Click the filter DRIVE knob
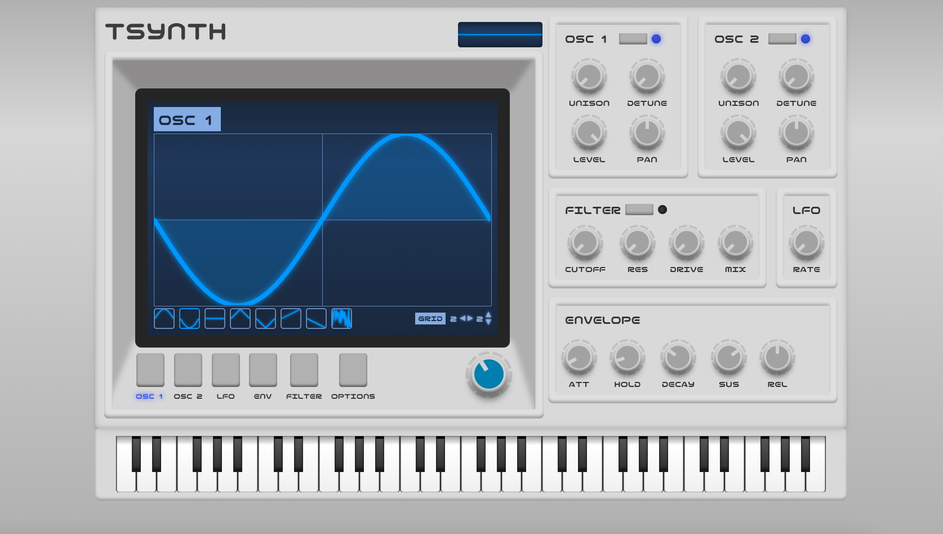This screenshot has height=534, width=943. point(687,243)
